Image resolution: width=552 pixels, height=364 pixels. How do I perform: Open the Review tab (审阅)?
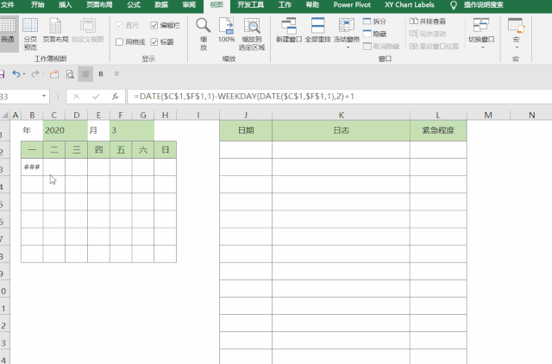point(189,5)
